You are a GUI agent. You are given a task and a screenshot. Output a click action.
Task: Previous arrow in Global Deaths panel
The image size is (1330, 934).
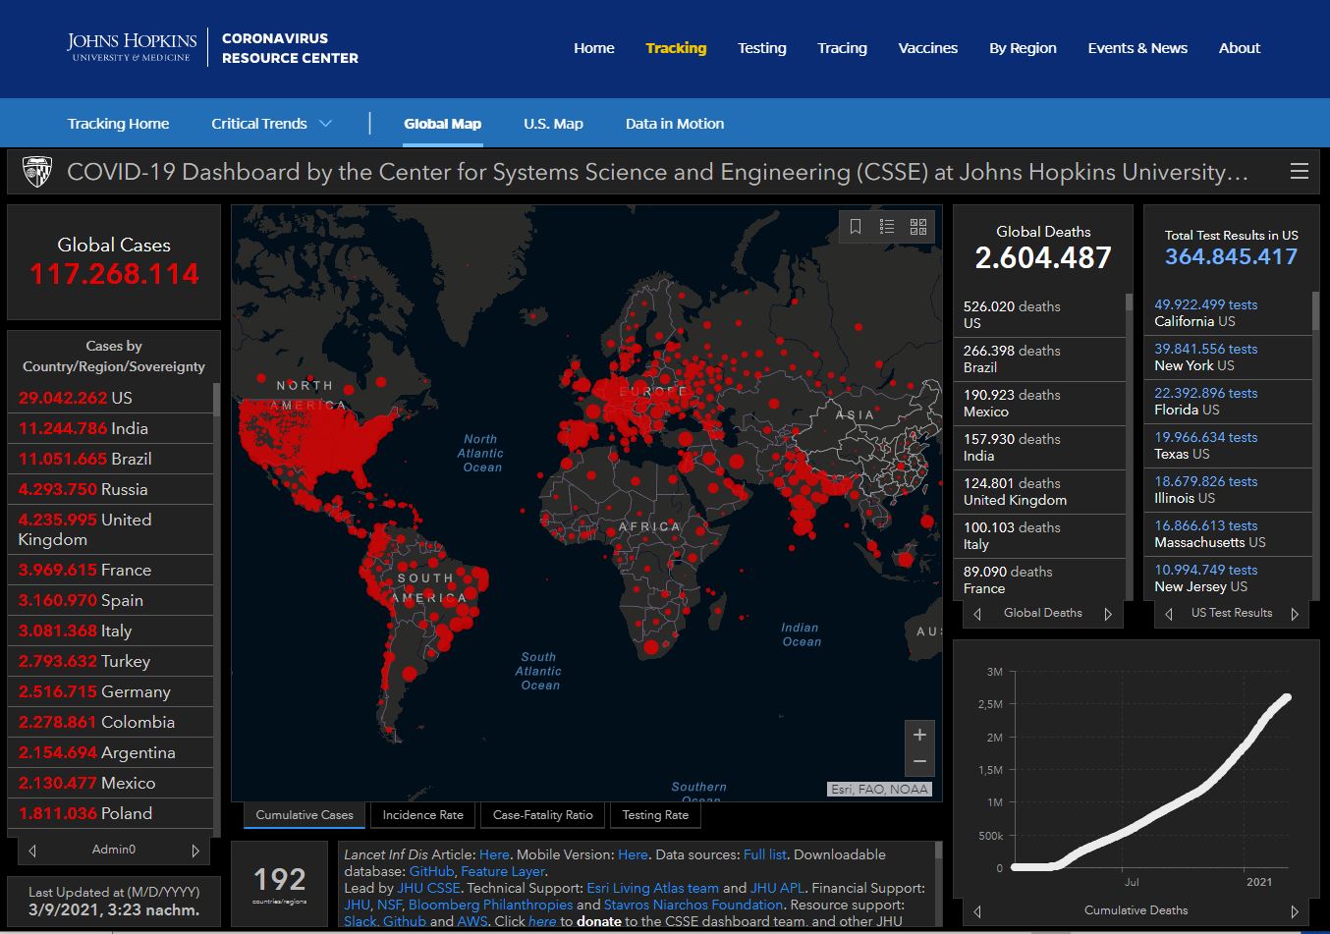click(x=977, y=614)
